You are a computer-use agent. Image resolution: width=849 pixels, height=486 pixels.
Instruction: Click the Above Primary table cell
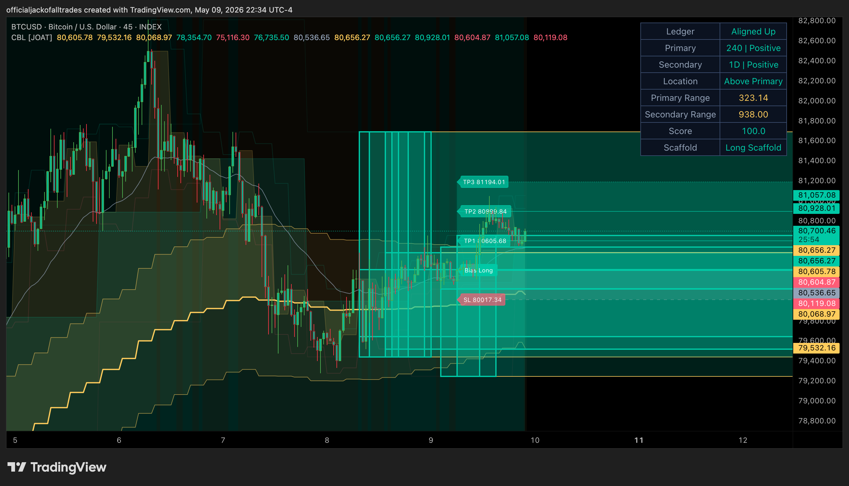coord(753,81)
